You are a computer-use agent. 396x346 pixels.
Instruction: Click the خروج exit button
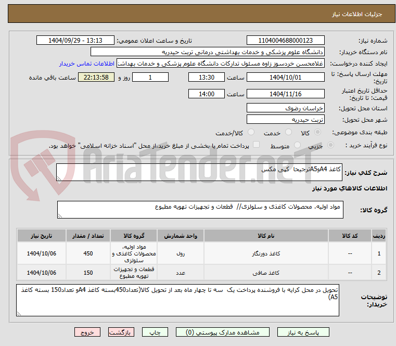click(x=87, y=332)
